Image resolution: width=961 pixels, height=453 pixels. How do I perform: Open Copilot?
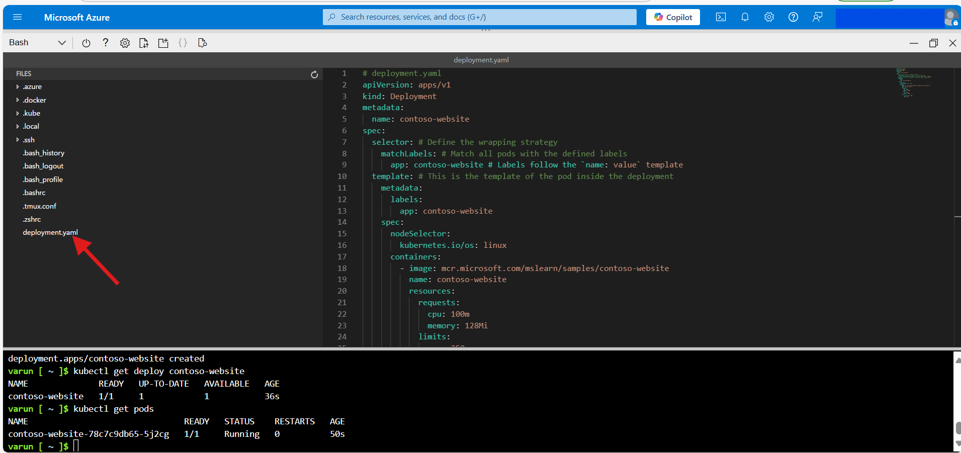[673, 17]
